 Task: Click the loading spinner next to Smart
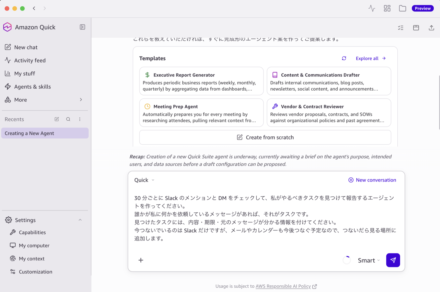(347, 260)
